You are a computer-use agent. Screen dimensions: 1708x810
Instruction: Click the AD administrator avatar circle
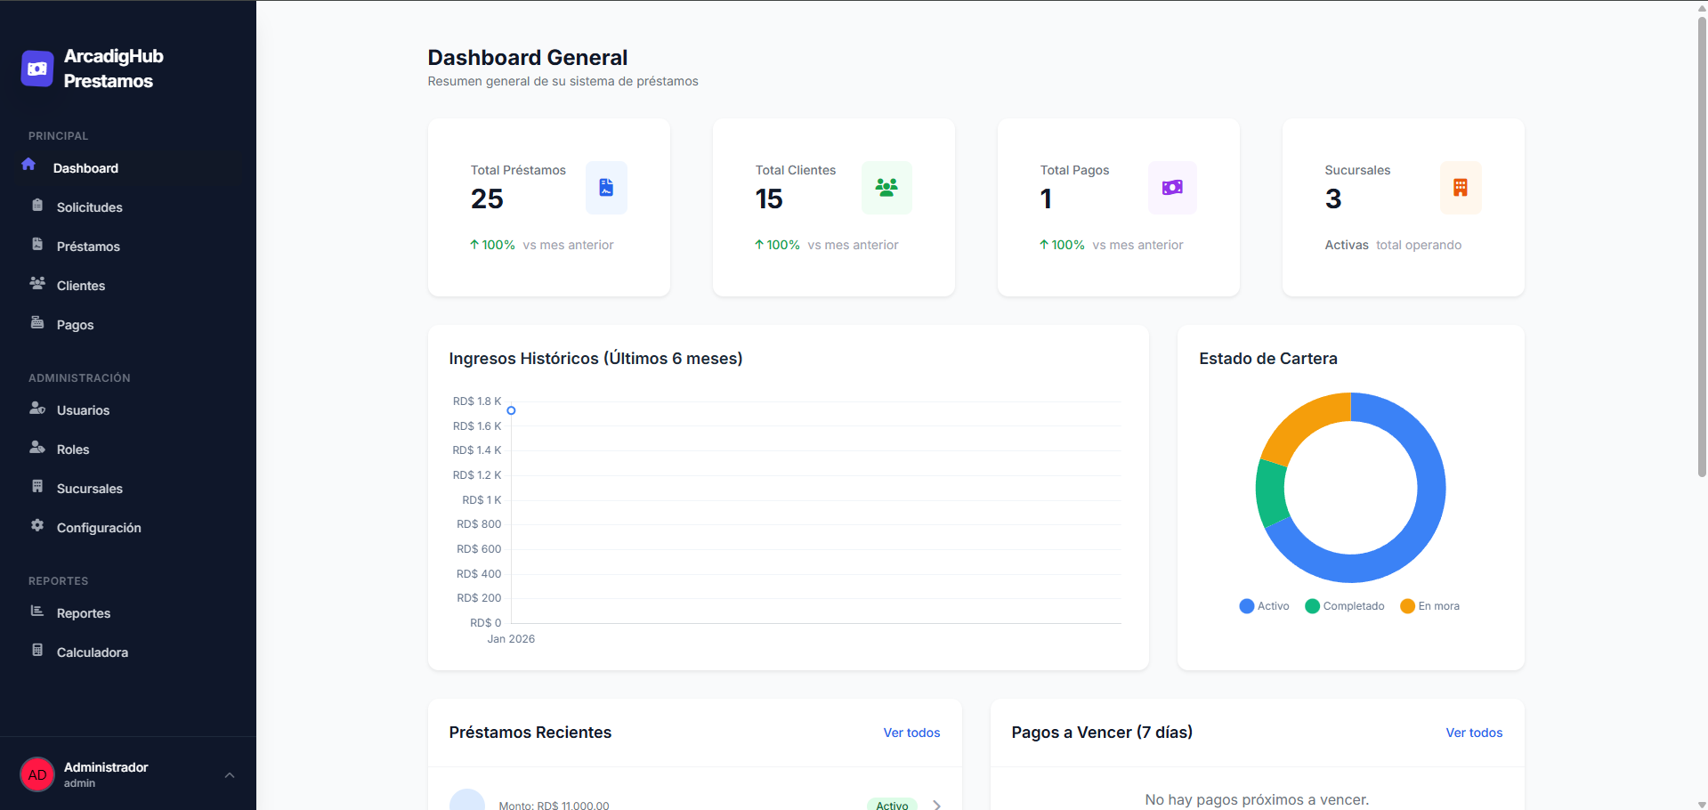coord(36,774)
